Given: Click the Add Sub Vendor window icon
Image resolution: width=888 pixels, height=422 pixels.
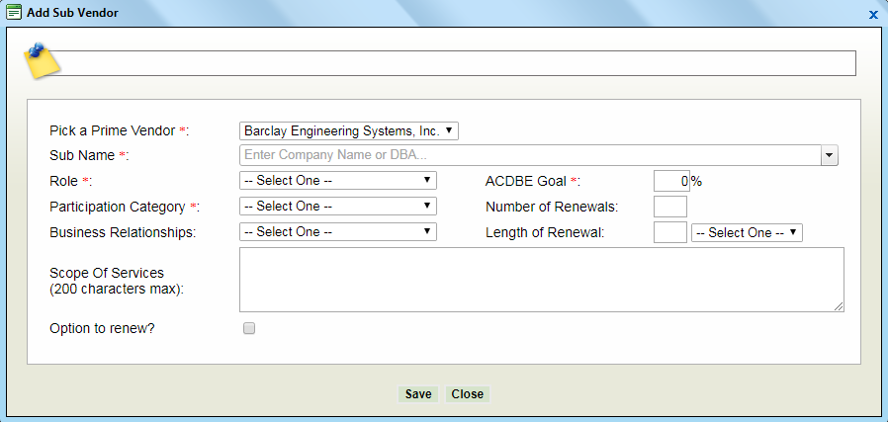Looking at the screenshot, I should point(14,14).
